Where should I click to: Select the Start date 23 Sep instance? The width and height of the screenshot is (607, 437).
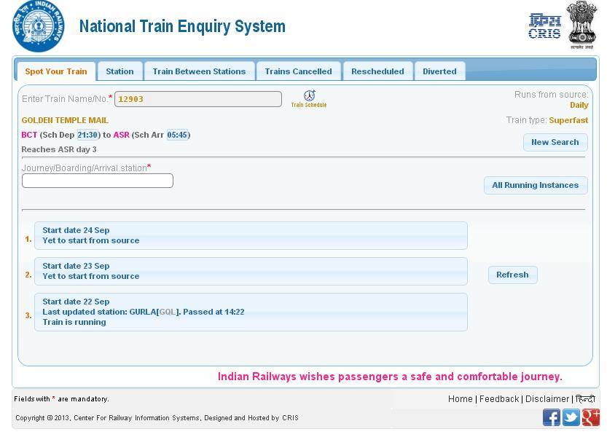coord(251,272)
